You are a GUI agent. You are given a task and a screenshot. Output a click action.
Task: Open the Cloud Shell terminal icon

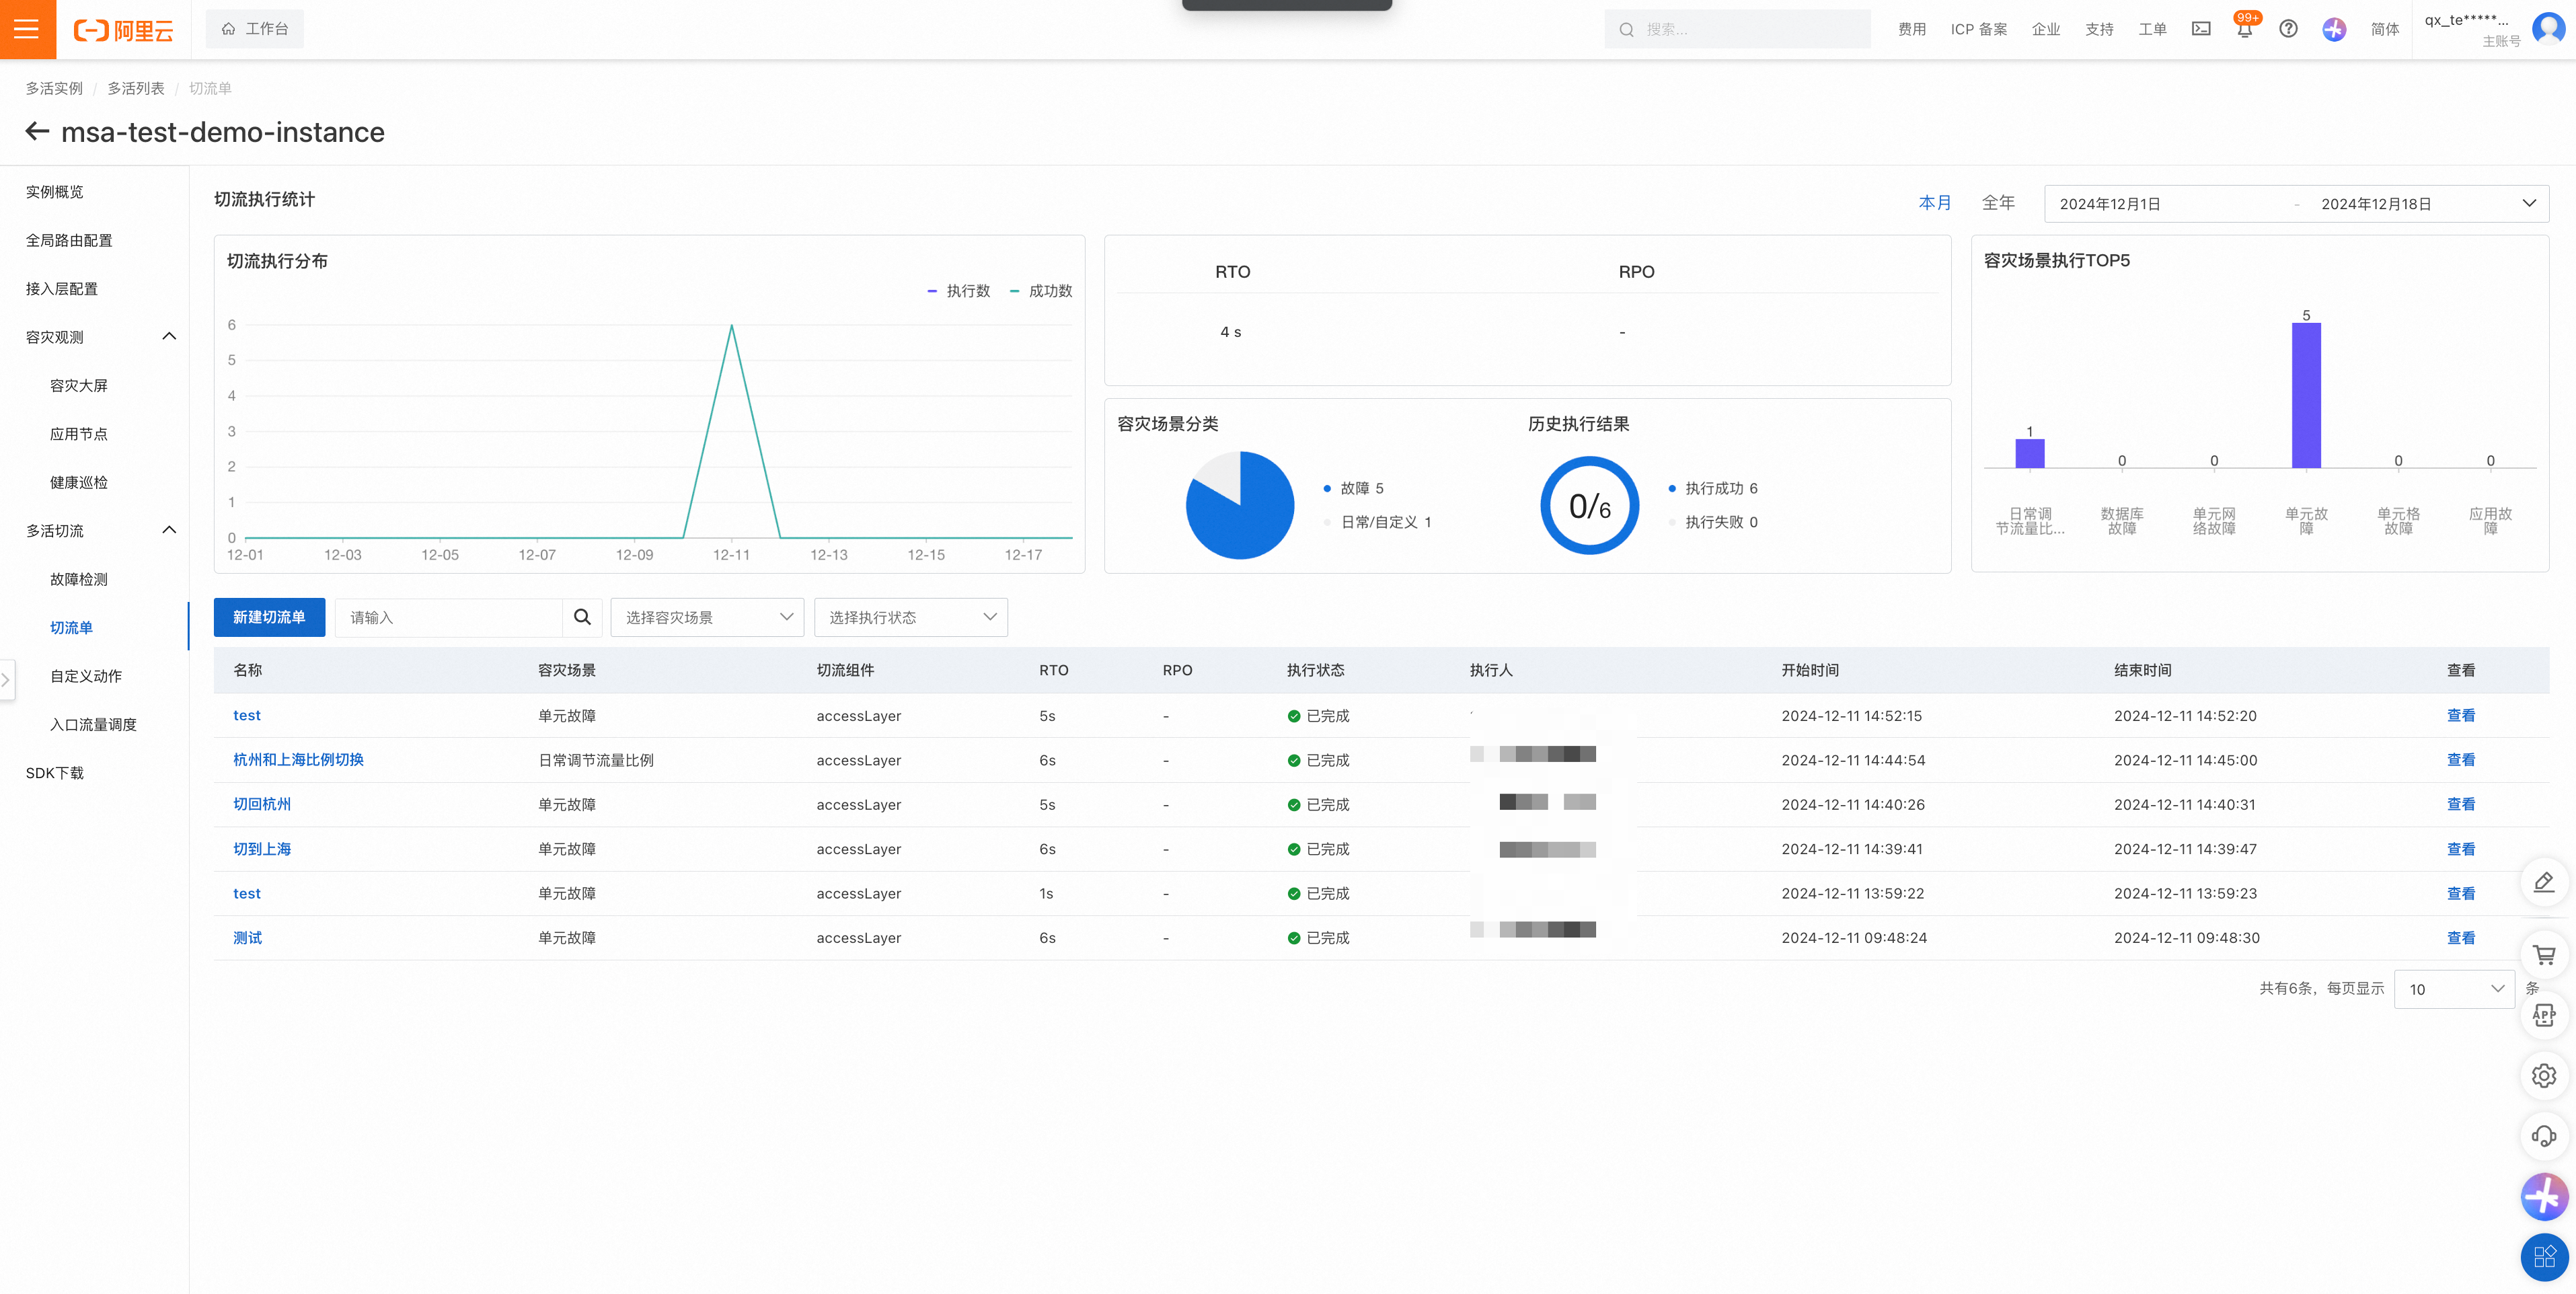click(2201, 29)
